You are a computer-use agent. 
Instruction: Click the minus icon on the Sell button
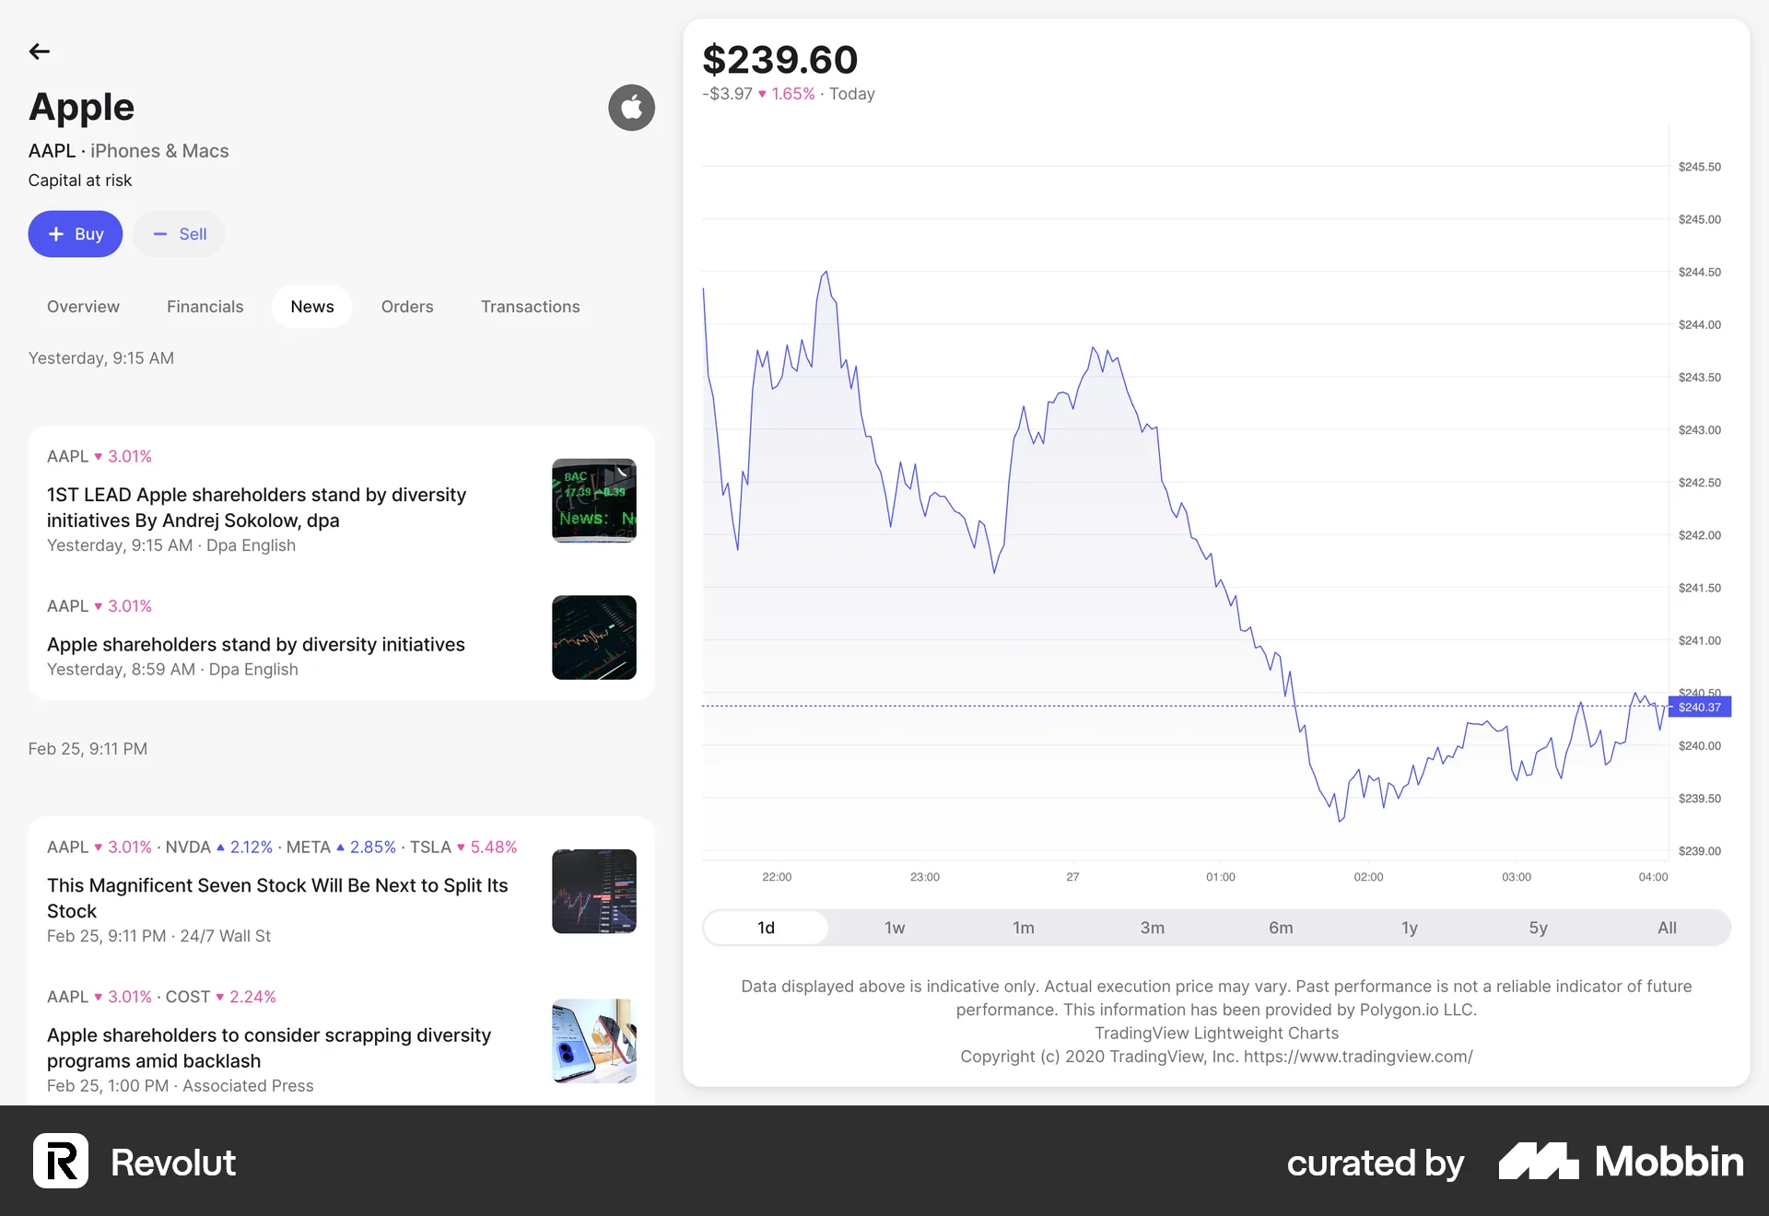(x=161, y=233)
